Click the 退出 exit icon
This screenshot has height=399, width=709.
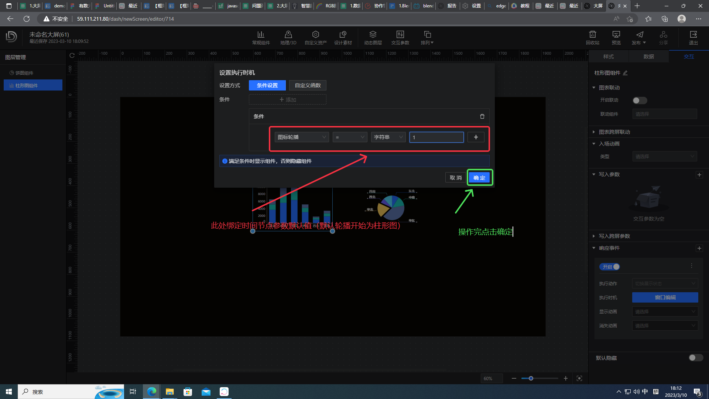pos(693,38)
